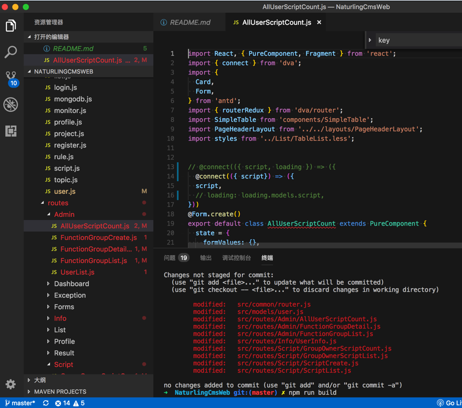Open login.js in the file tree
The height and width of the screenshot is (408, 462).
point(88,87)
